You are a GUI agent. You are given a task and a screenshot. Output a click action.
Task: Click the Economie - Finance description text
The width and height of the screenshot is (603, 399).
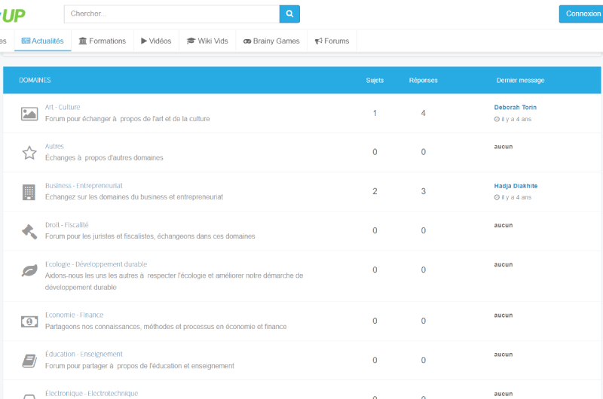tap(166, 327)
